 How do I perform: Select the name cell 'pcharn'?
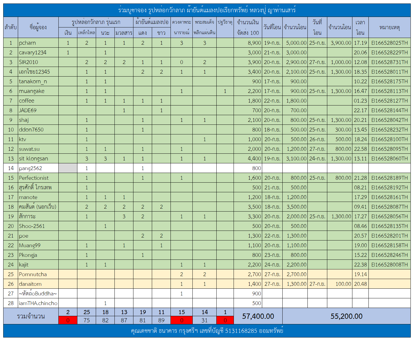coord(38,43)
